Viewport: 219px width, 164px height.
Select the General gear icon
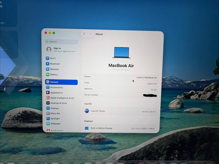coord(48,82)
